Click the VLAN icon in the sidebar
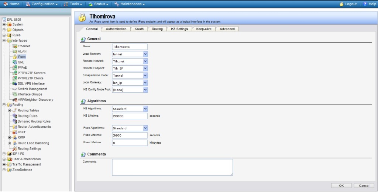This screenshot has width=378, height=192. click(15, 52)
